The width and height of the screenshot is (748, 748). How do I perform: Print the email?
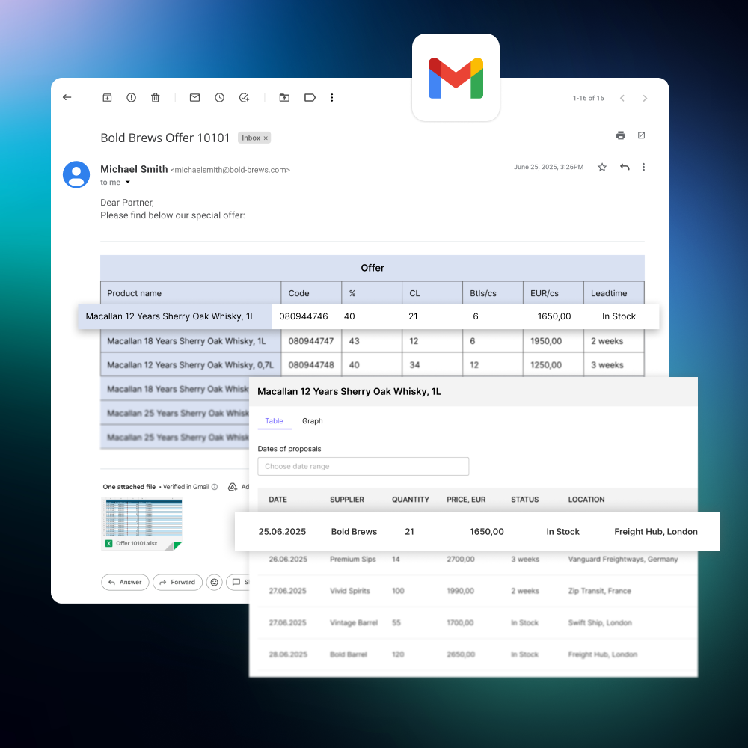(x=620, y=135)
